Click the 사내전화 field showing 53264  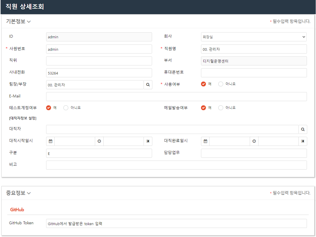(99, 73)
